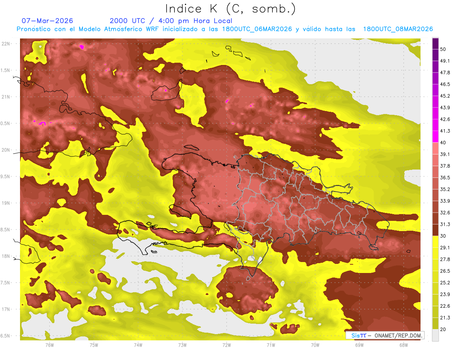Click the magenta colorbar segment between 40 and 41.3
Viewport: 453px width, 350px height.
tap(435, 137)
